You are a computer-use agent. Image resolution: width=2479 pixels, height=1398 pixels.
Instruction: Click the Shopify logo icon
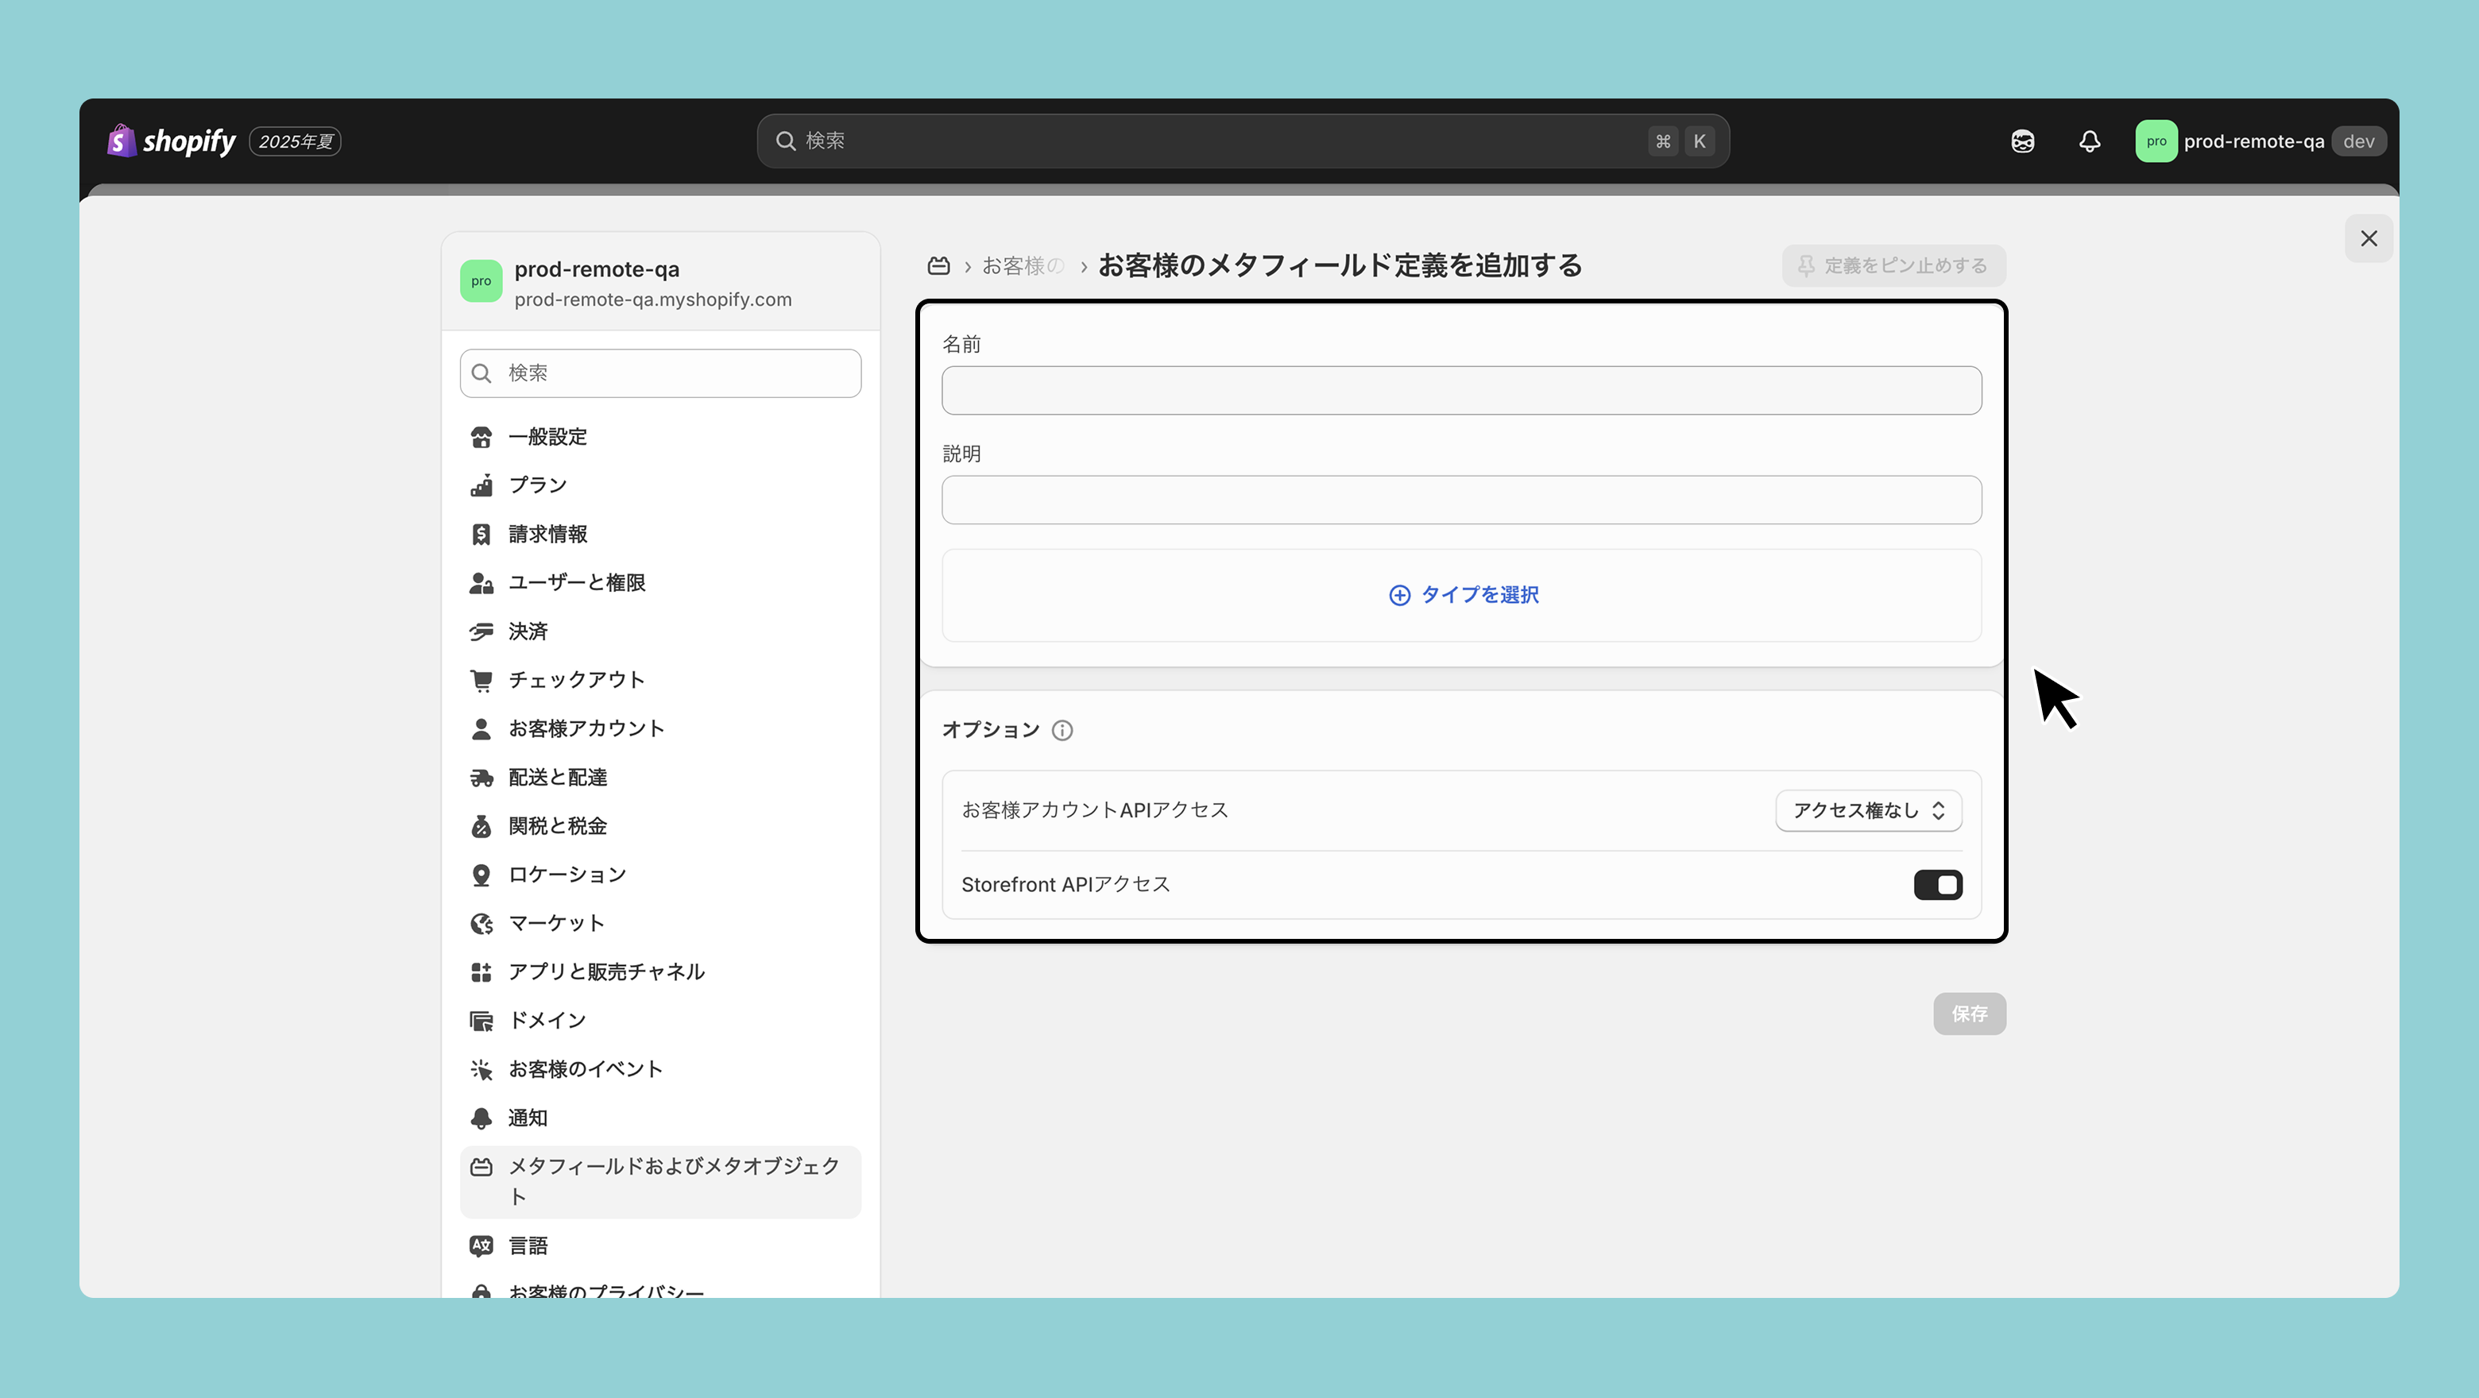[x=122, y=141]
